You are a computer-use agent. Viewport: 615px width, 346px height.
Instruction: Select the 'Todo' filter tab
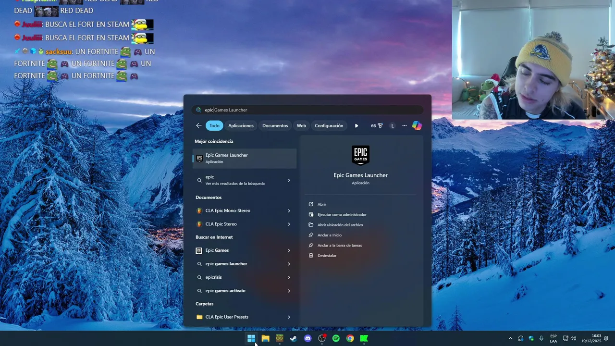[214, 125]
